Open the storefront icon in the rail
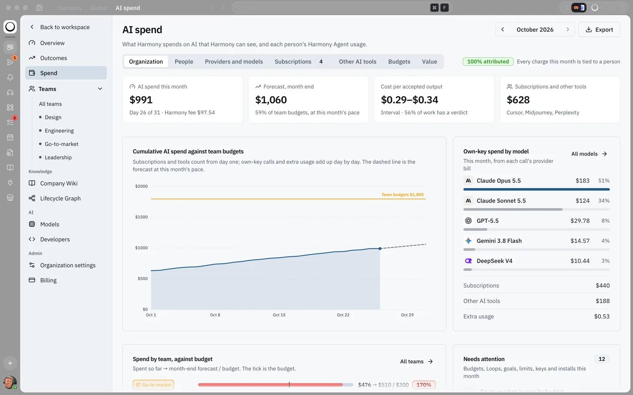Screen dimensions: 633x395 coord(10,198)
